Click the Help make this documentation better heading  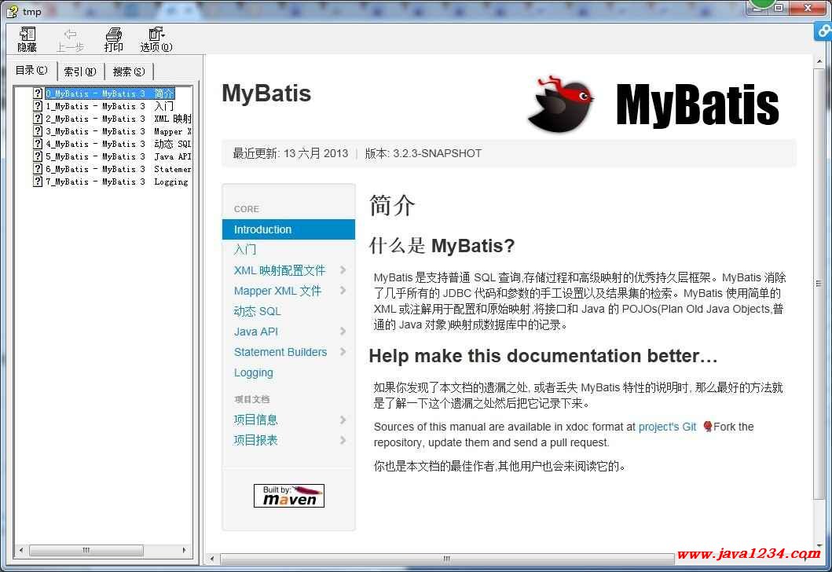[543, 355]
